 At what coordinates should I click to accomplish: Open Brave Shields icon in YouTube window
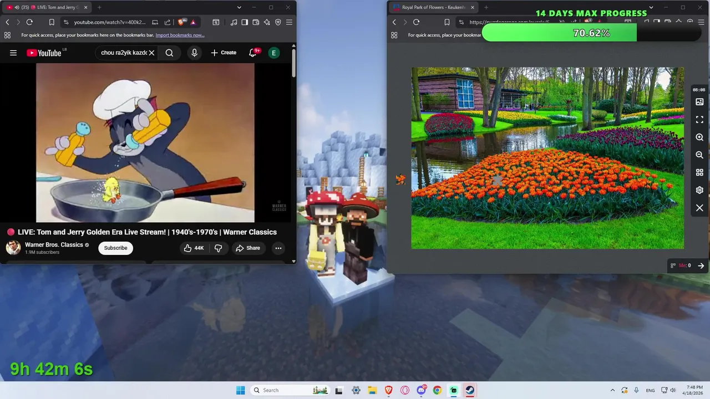(182, 22)
